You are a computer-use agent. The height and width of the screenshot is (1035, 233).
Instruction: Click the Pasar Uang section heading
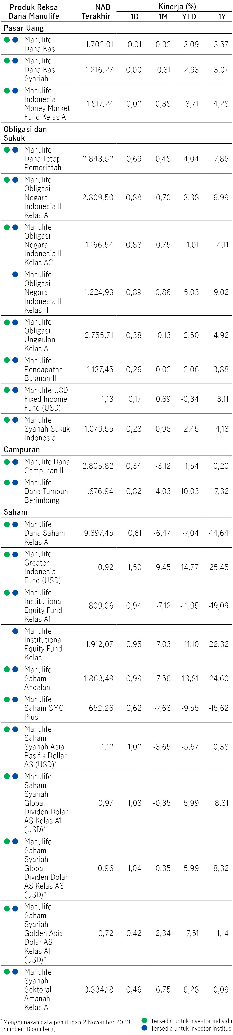[x=24, y=28]
